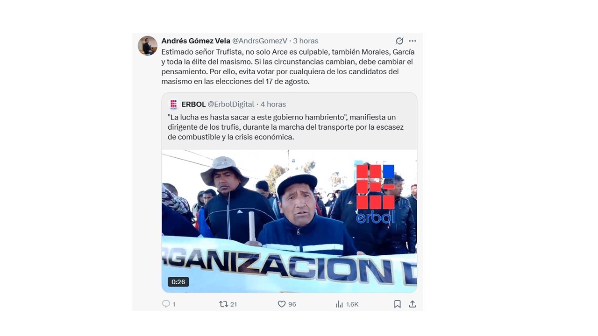Open the 3 horas timestamp link

click(306, 41)
